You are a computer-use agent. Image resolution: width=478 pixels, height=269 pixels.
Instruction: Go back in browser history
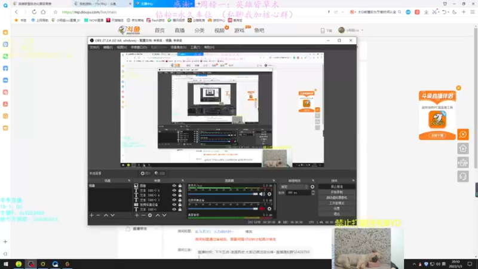[x=16, y=12]
